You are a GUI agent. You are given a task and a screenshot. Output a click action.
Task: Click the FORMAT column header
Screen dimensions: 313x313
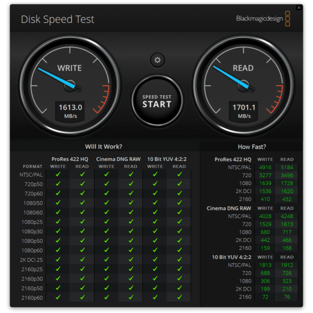click(33, 166)
